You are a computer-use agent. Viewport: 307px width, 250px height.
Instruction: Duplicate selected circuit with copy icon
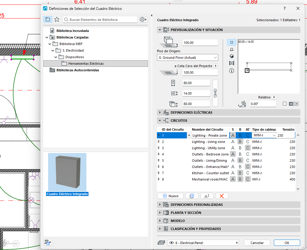[192, 196]
